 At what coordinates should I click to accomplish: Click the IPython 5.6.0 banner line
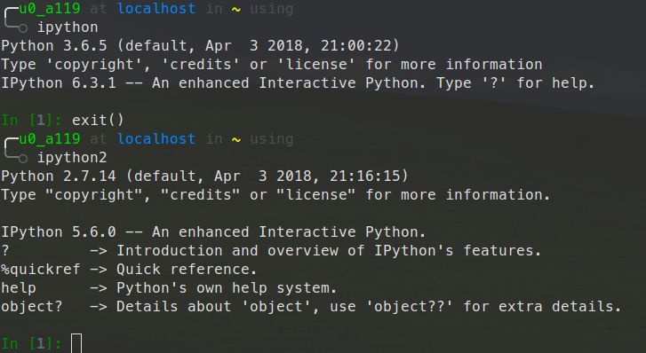coord(213,232)
